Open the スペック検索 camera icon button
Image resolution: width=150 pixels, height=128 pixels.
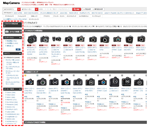click(13, 32)
